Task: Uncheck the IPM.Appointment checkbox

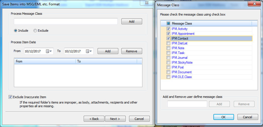Action: tap(169, 34)
